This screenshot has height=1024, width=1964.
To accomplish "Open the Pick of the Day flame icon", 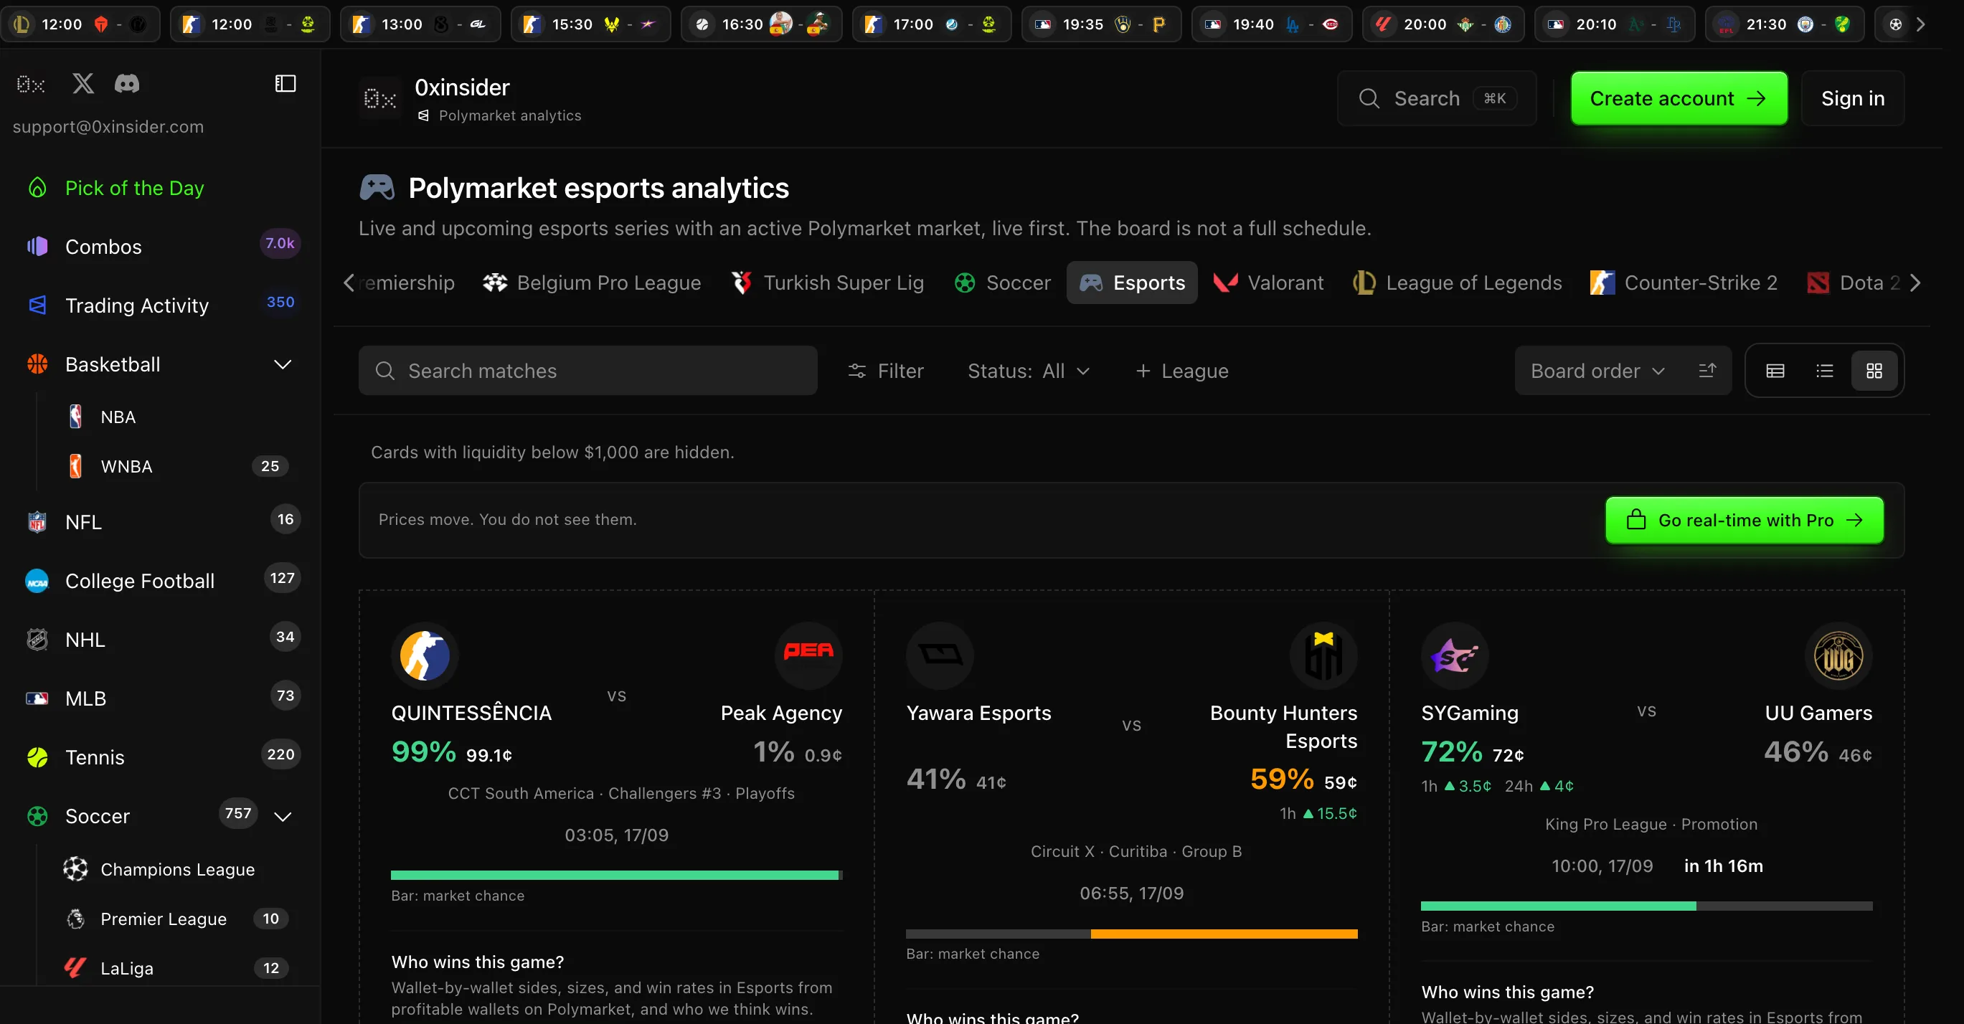I will [37, 187].
